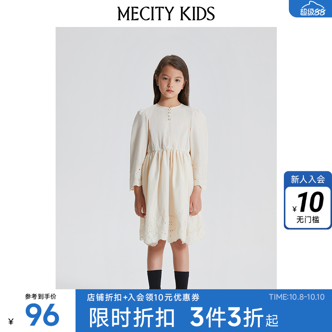The width and height of the screenshot is (332, 332).
Task: Open the 店铺折扣+入会领10元优惠券 banner text
Action: [x=143, y=297]
